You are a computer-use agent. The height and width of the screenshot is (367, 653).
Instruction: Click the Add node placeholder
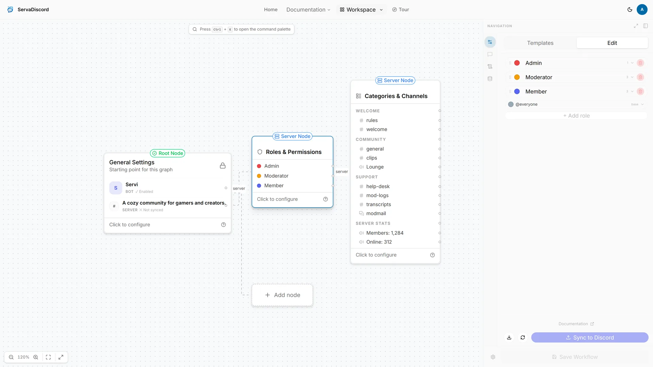(282, 295)
